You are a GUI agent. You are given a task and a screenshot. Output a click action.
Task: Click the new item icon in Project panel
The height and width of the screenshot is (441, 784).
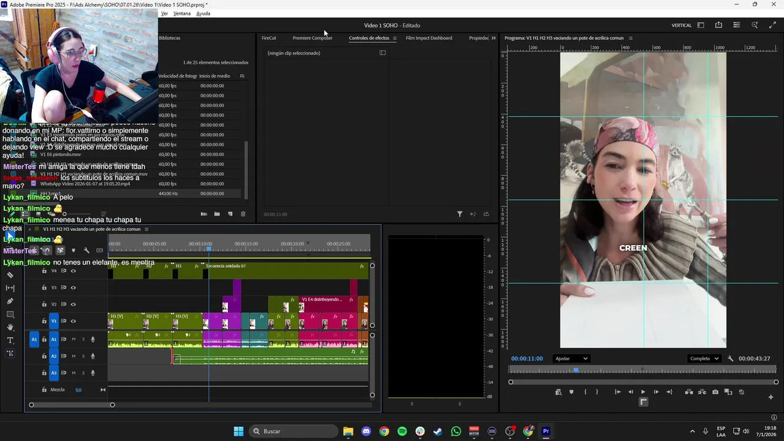pos(230,214)
